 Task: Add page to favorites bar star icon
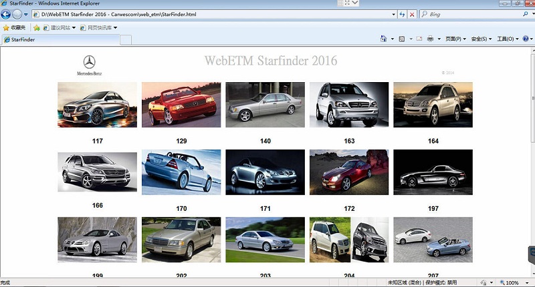click(37, 27)
